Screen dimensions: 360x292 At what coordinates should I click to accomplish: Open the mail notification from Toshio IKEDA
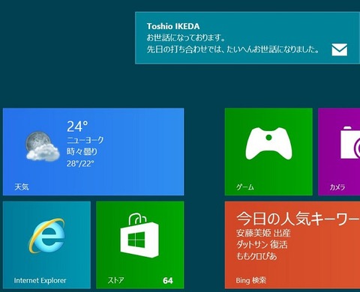[247, 38]
